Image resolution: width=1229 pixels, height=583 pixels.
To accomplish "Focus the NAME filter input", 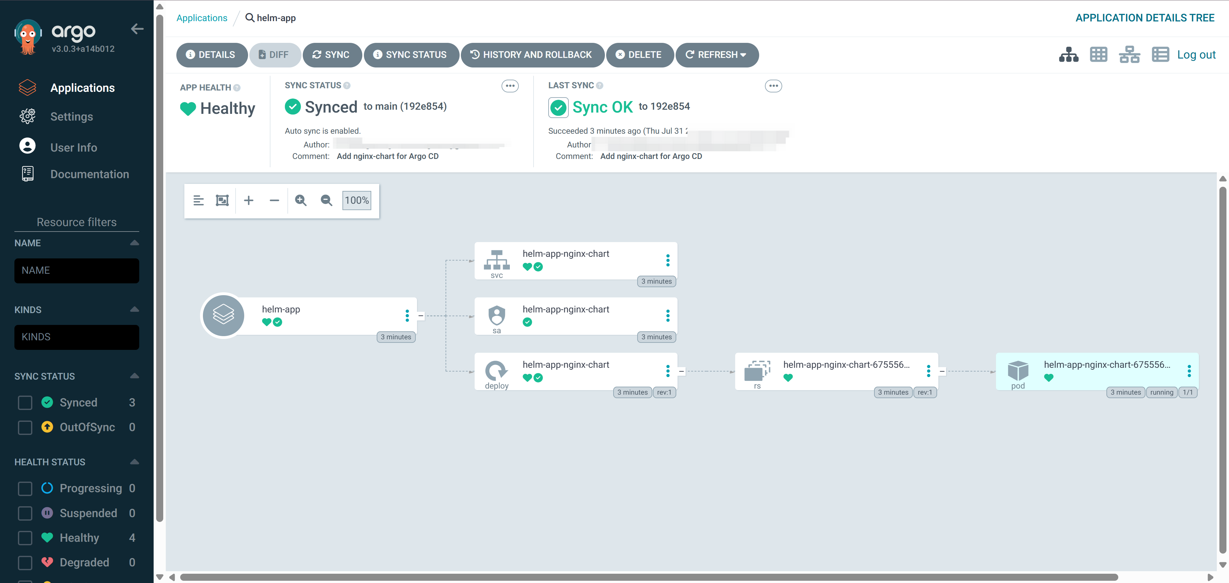I will pos(77,271).
